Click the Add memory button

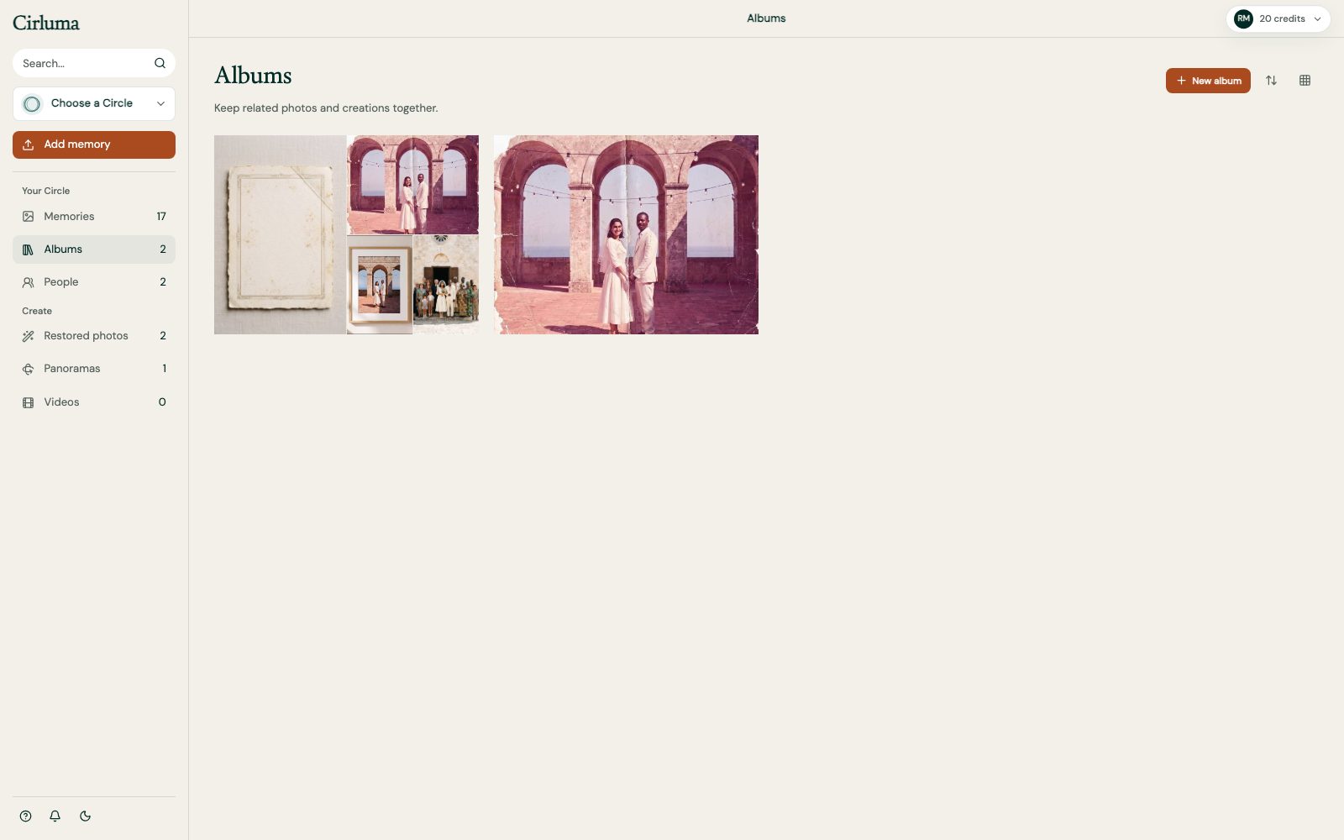point(94,144)
